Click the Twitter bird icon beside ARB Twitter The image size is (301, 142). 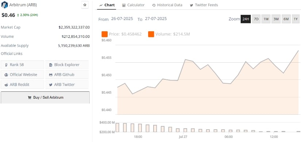point(51,85)
